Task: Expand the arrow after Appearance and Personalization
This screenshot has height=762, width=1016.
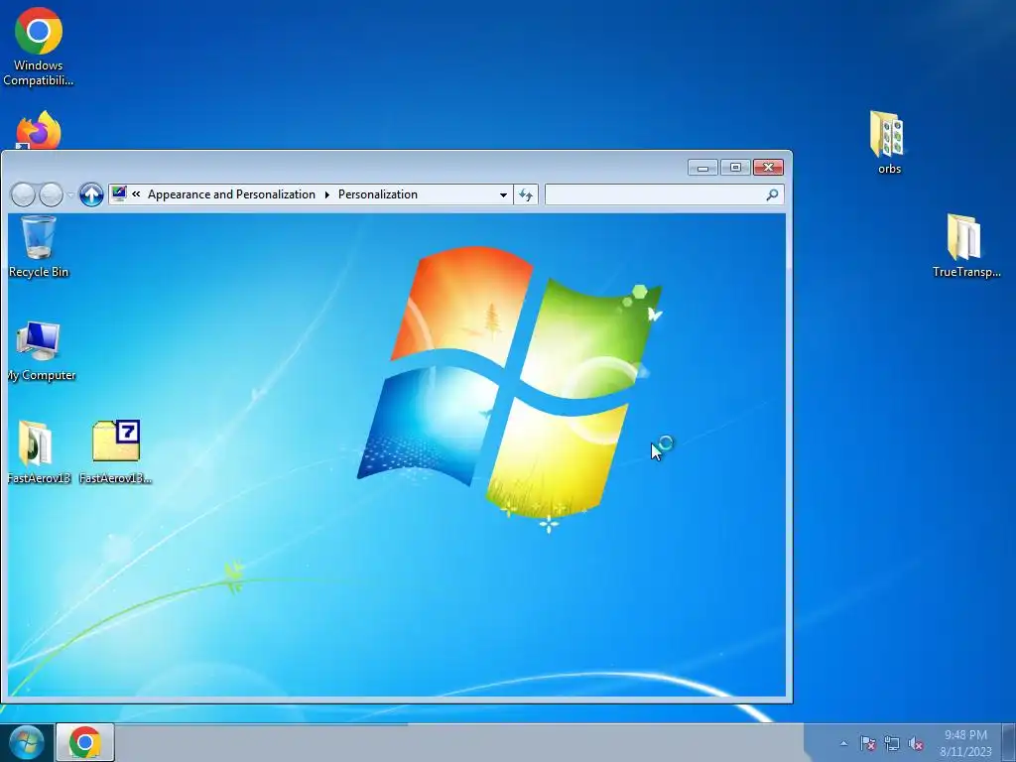Action: click(x=327, y=194)
